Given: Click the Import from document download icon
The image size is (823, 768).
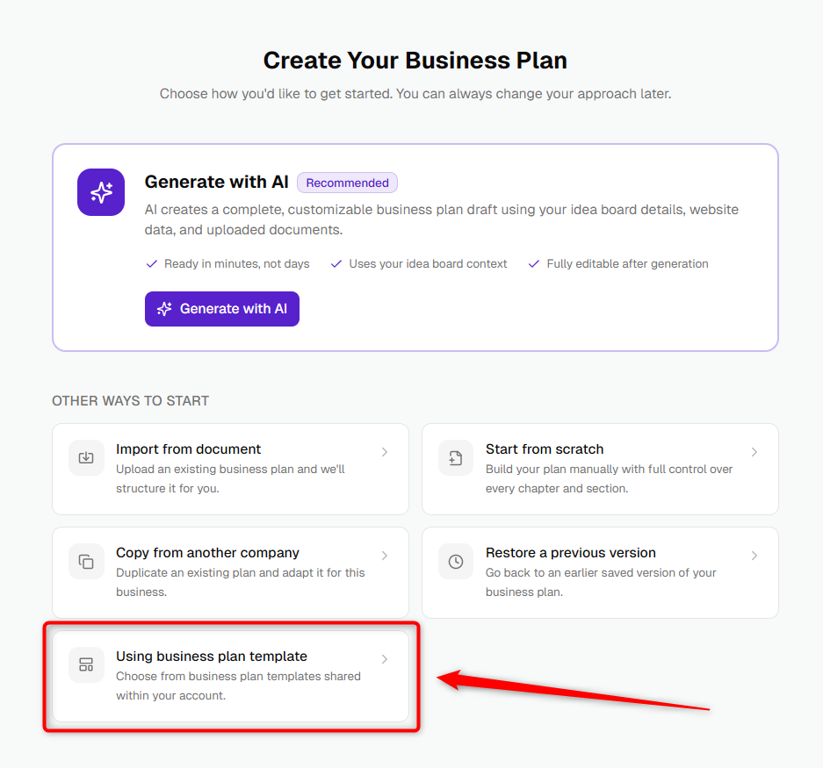Looking at the screenshot, I should tap(86, 458).
